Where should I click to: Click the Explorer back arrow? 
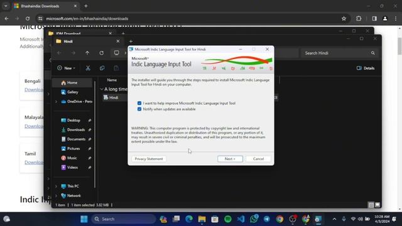(x=59, y=53)
